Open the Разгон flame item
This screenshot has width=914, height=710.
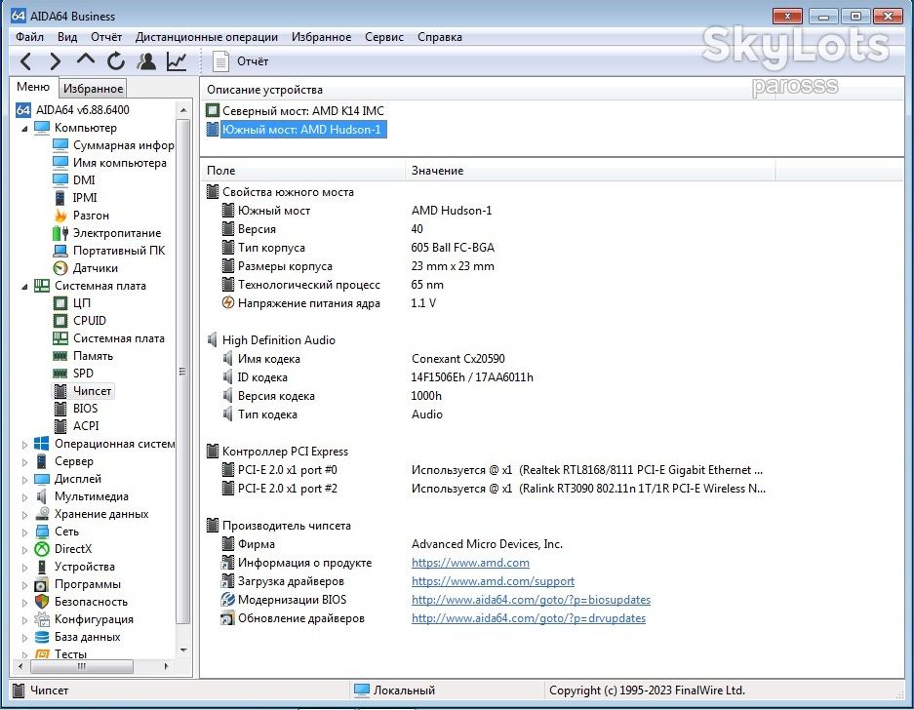click(x=81, y=216)
